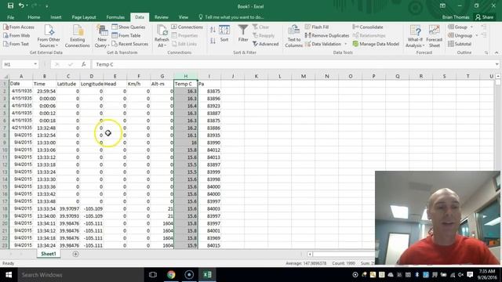
Task: Open Task View on taskbar
Action: 153,275
